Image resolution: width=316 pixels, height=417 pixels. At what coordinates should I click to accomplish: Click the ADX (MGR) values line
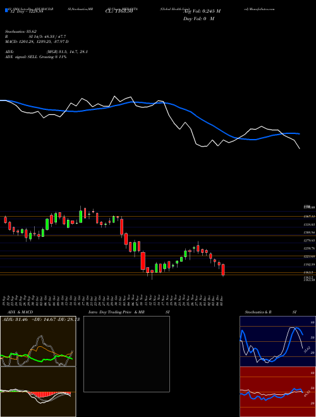tap(46, 52)
